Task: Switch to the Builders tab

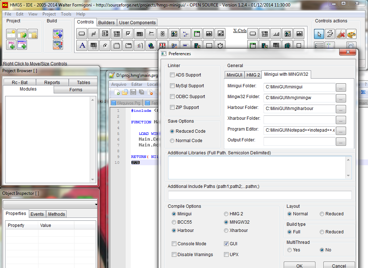Action: 107,22
